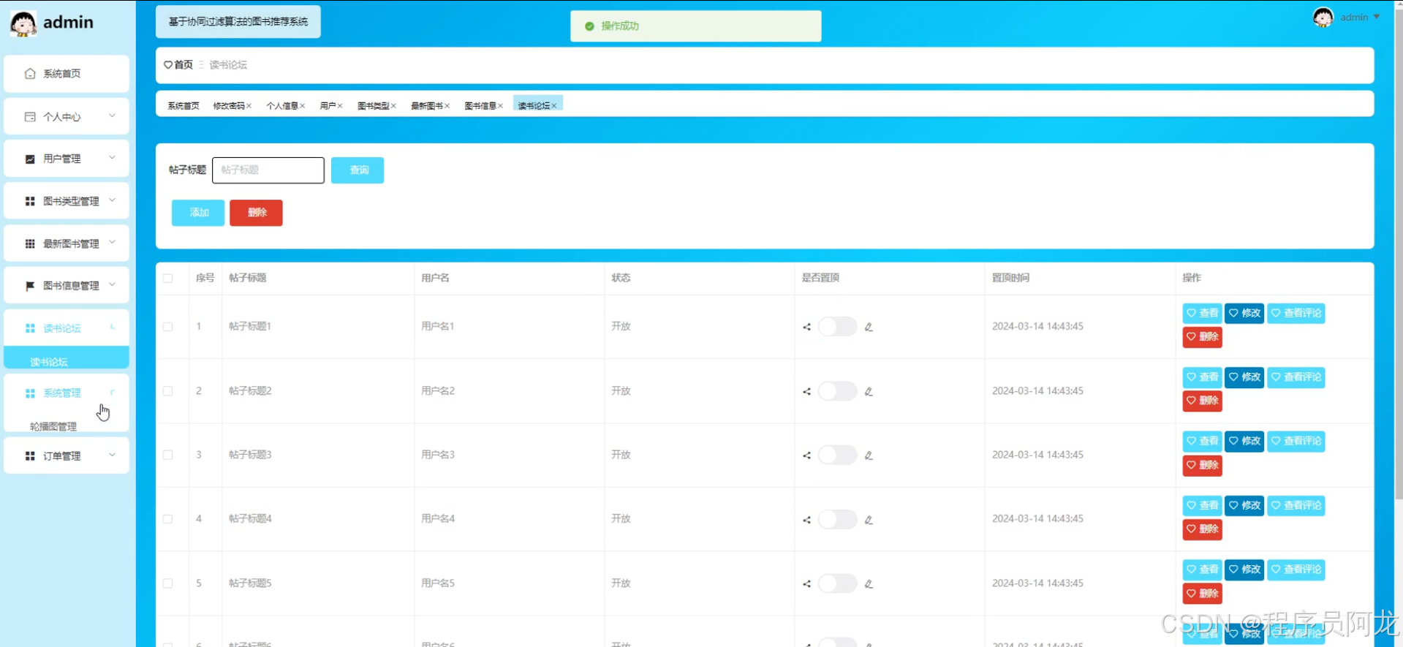Toggle the 是否置顶 switch for 帖子标题1
This screenshot has height=647, width=1403.
pos(837,327)
